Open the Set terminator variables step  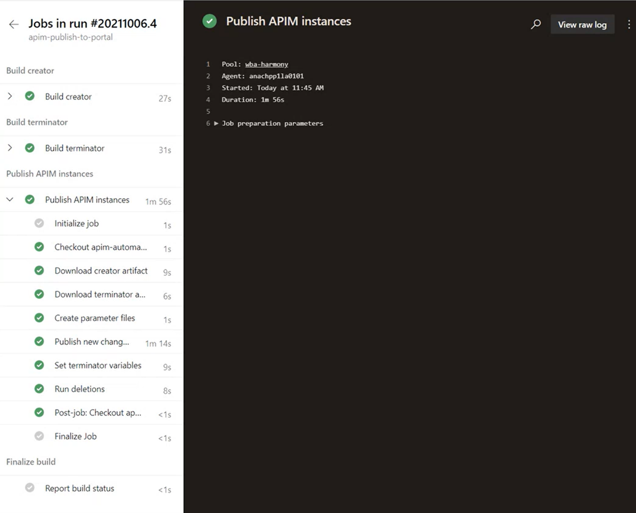coord(98,365)
